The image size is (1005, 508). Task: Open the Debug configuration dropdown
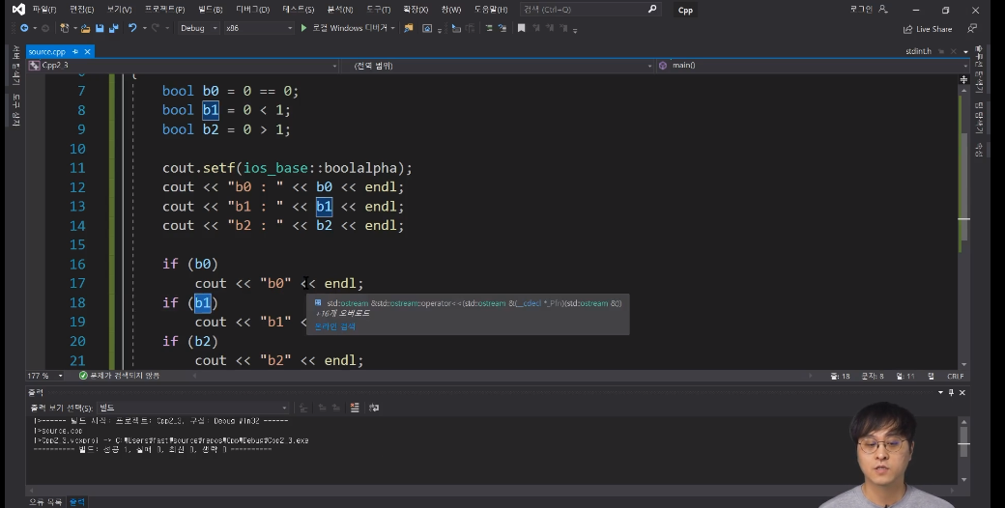pyautogui.click(x=198, y=28)
